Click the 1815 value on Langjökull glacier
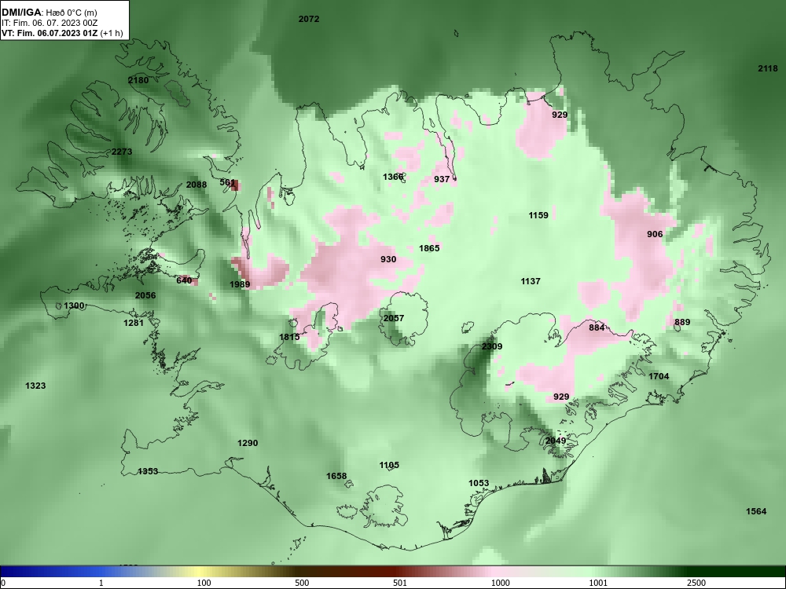 (x=289, y=337)
